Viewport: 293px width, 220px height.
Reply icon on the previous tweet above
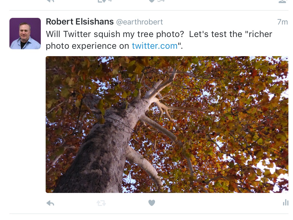[x=50, y=1]
